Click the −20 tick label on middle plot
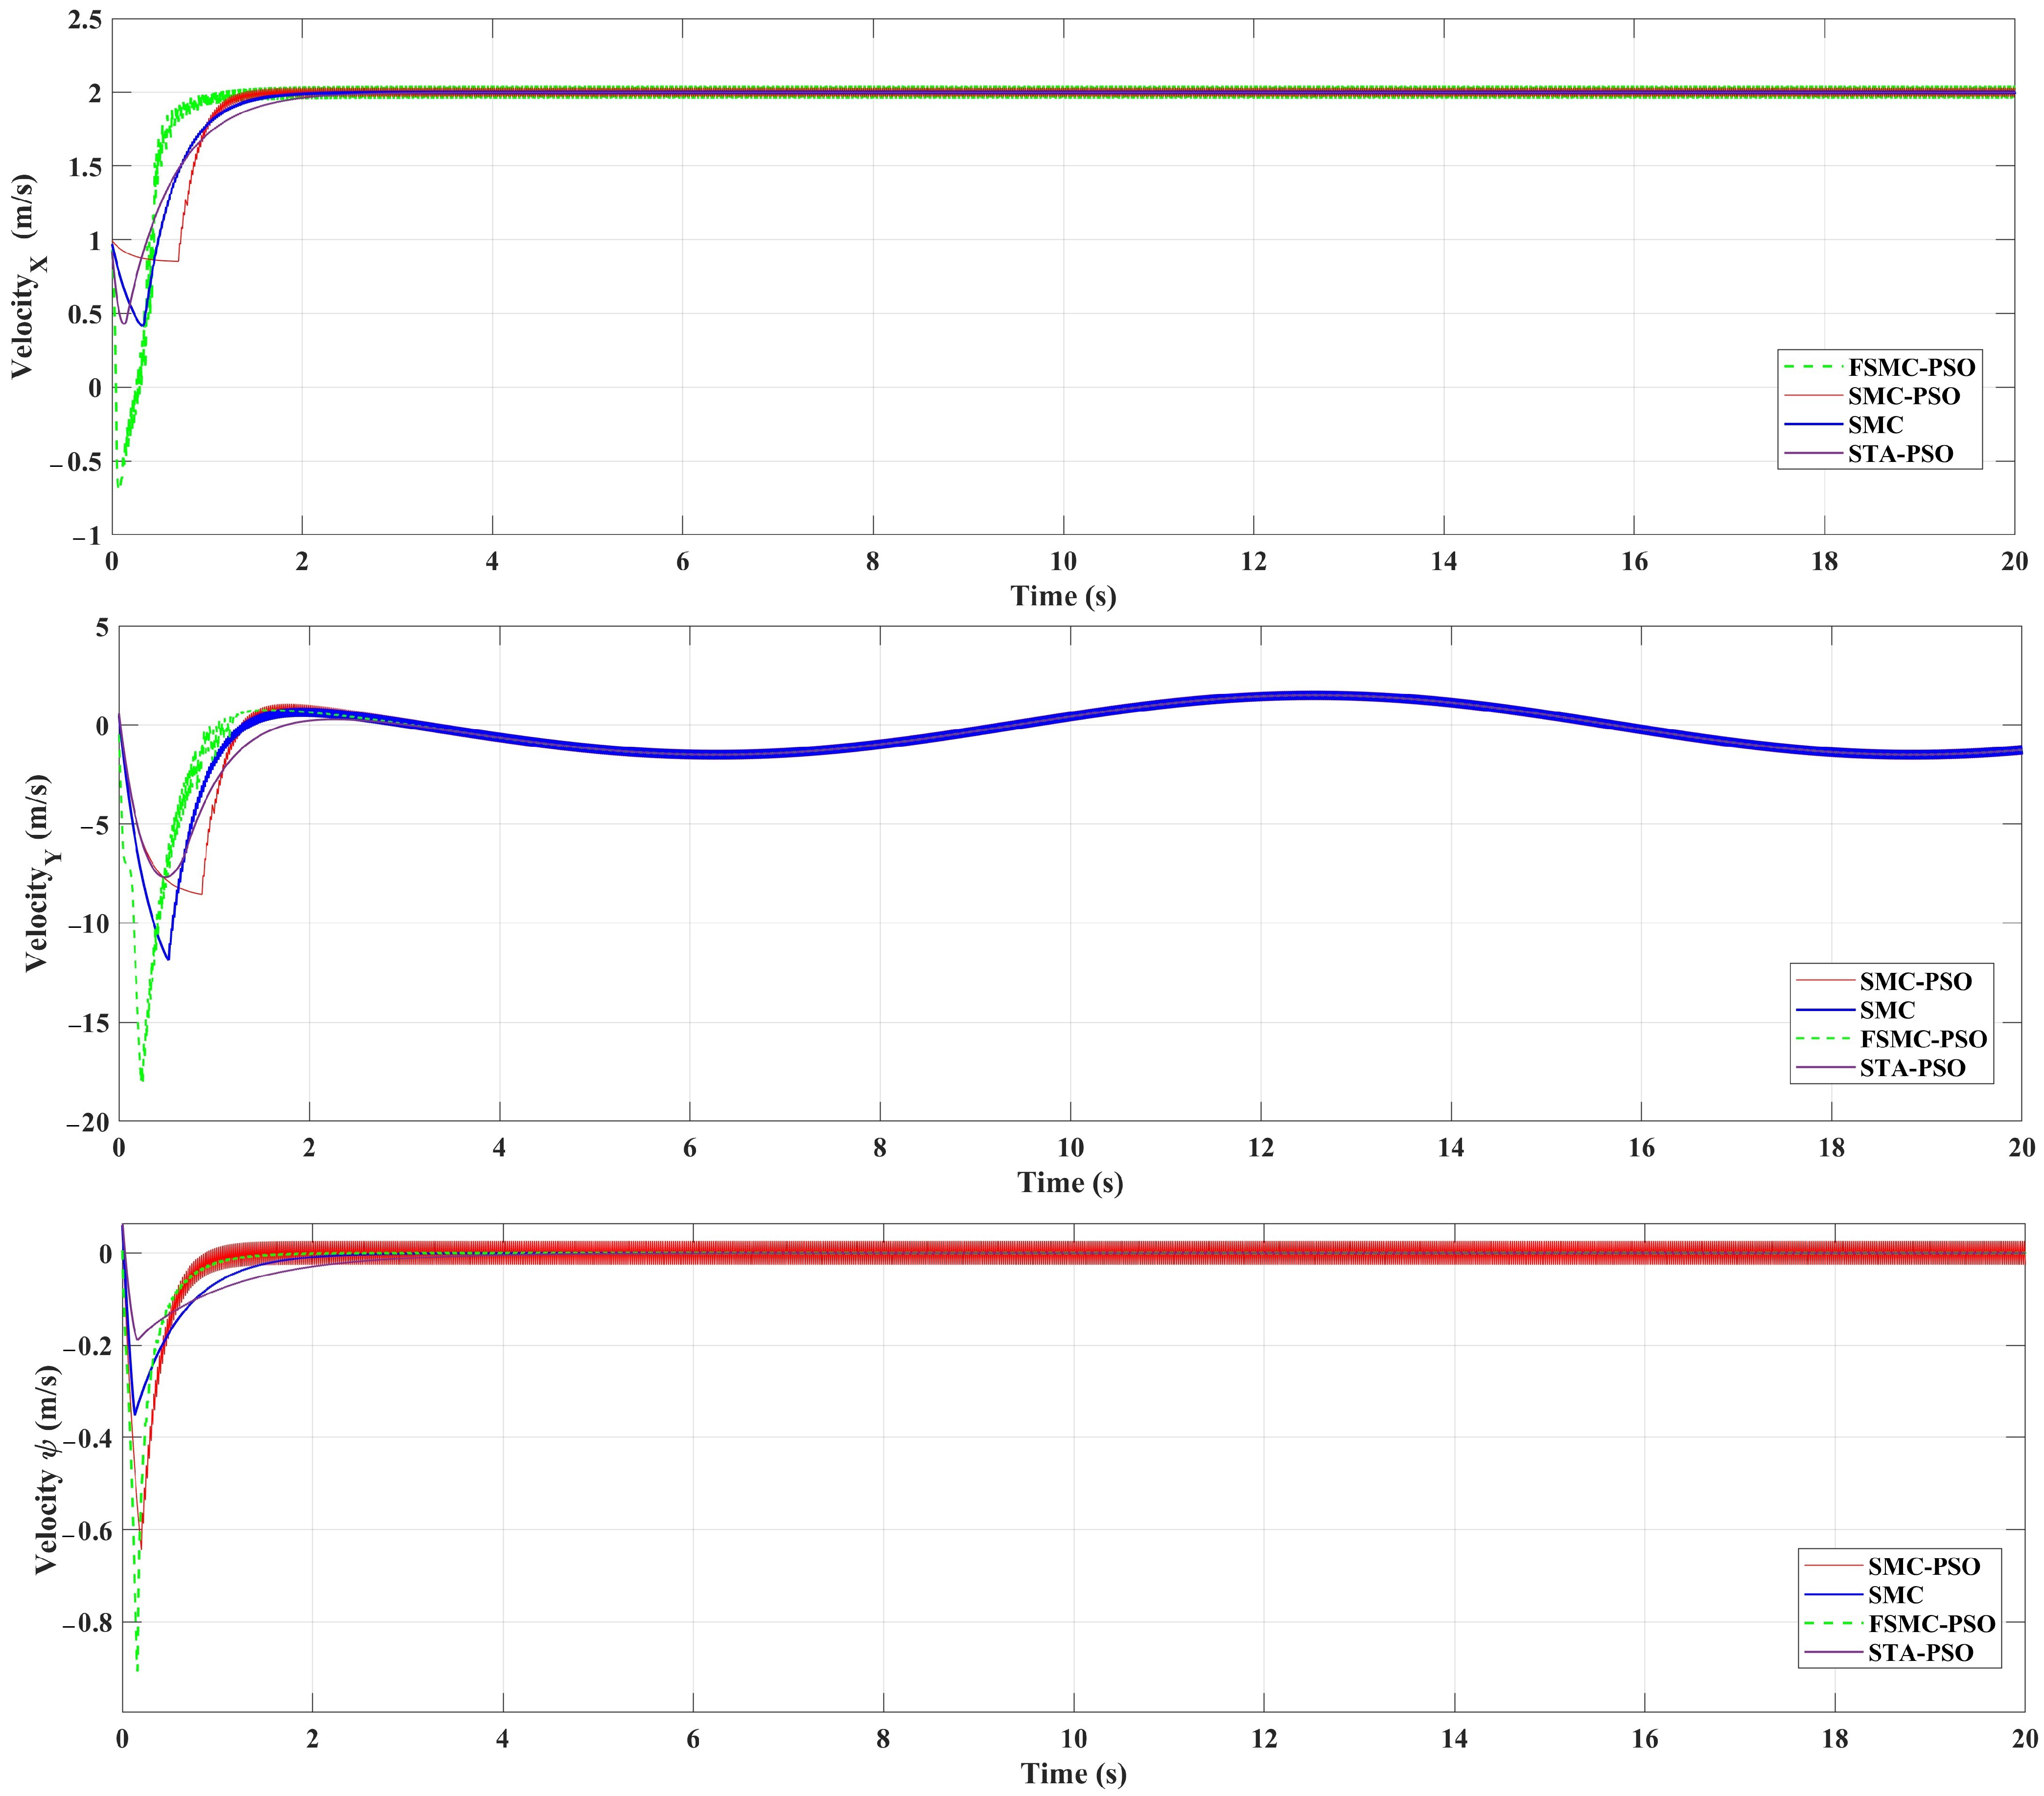 click(88, 1122)
